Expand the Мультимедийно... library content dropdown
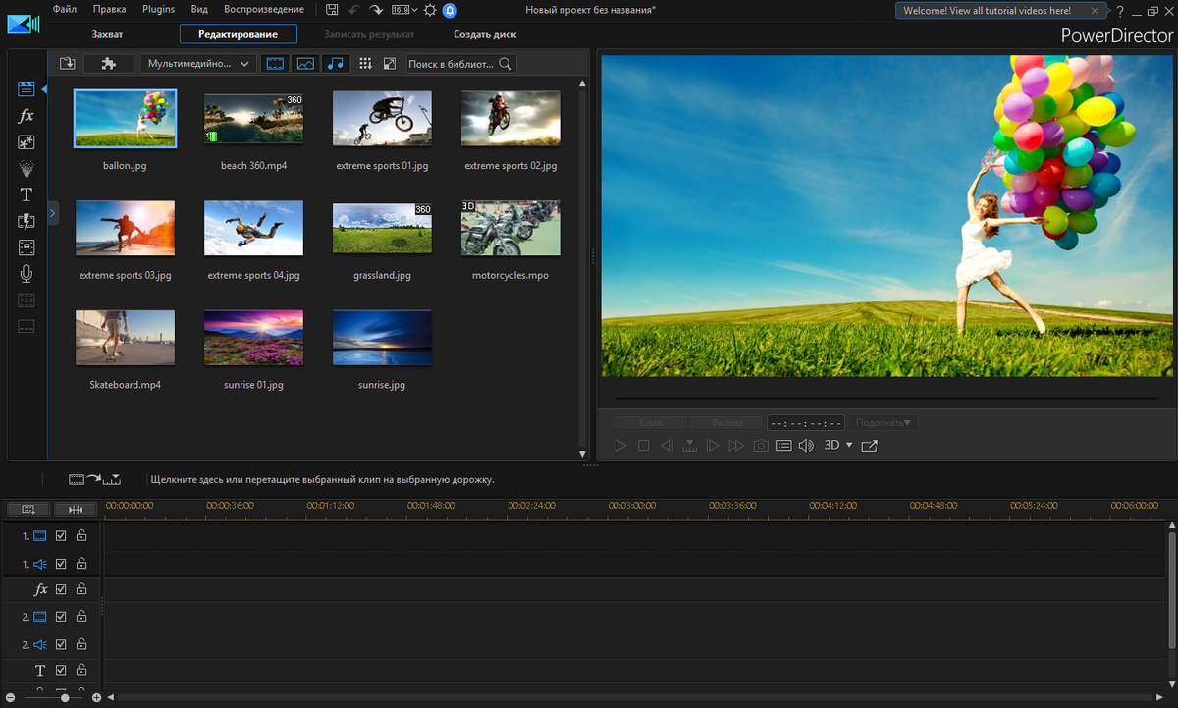Screen dimensions: 1178x708 coord(198,64)
